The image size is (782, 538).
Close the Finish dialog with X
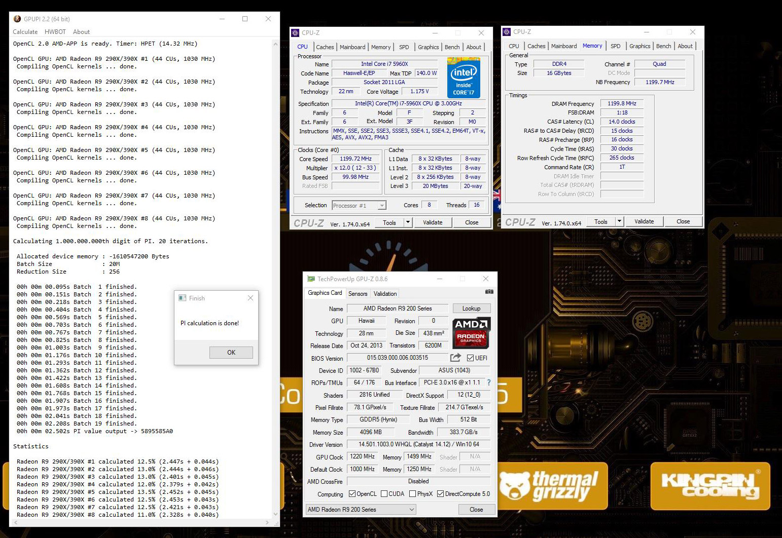251,298
